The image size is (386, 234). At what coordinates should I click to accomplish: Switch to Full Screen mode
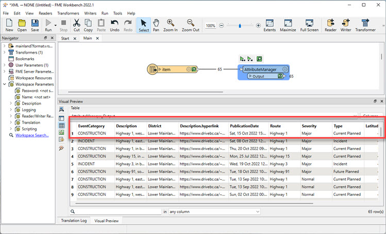[309, 25]
